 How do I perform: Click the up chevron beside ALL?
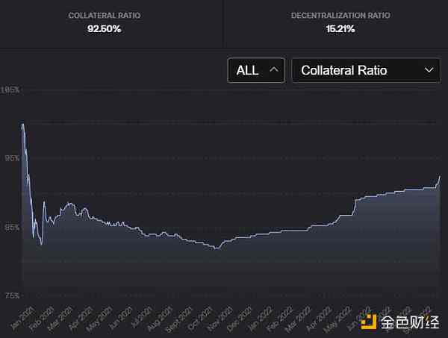(274, 70)
